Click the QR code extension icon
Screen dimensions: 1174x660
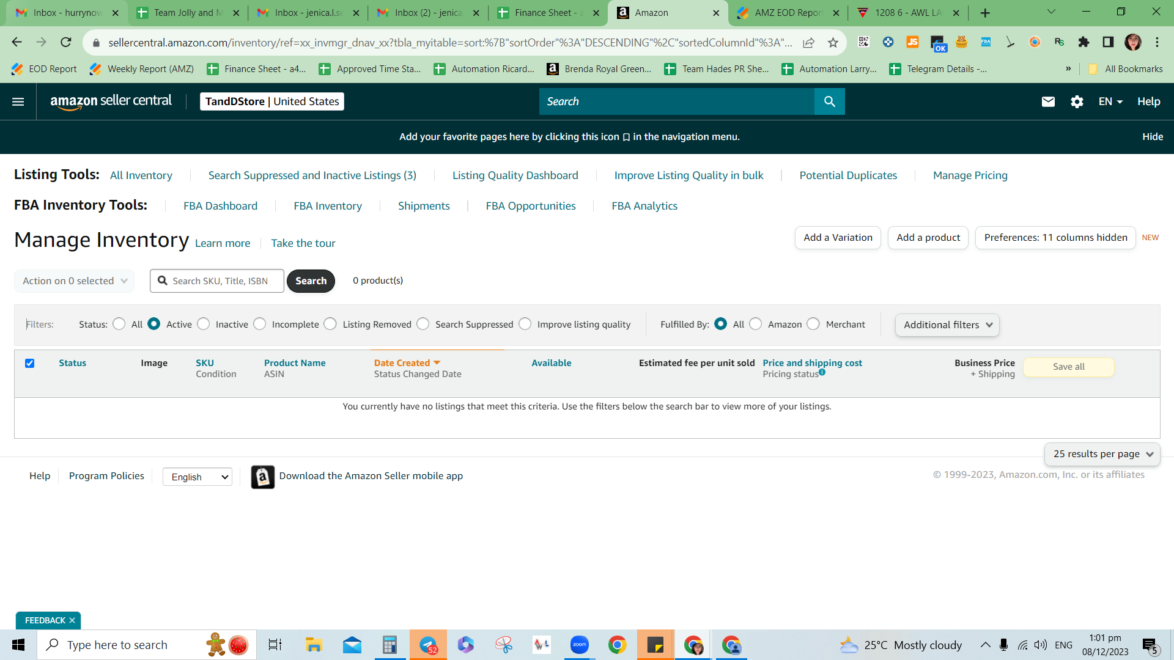click(863, 42)
